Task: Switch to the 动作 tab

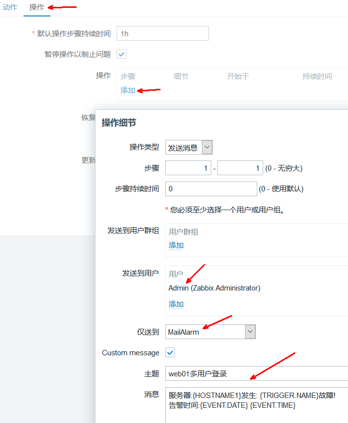Action: tap(10, 7)
